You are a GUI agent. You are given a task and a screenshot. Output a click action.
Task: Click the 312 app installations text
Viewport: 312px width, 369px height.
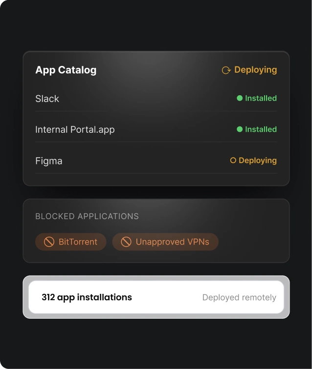point(87,297)
